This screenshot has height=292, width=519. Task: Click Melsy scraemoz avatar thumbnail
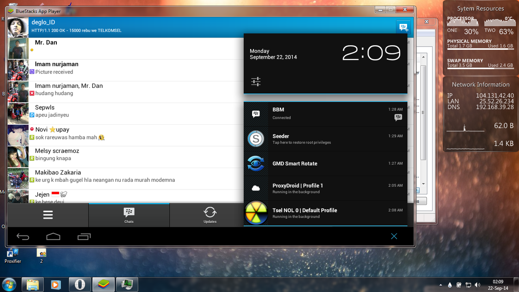[18, 157]
